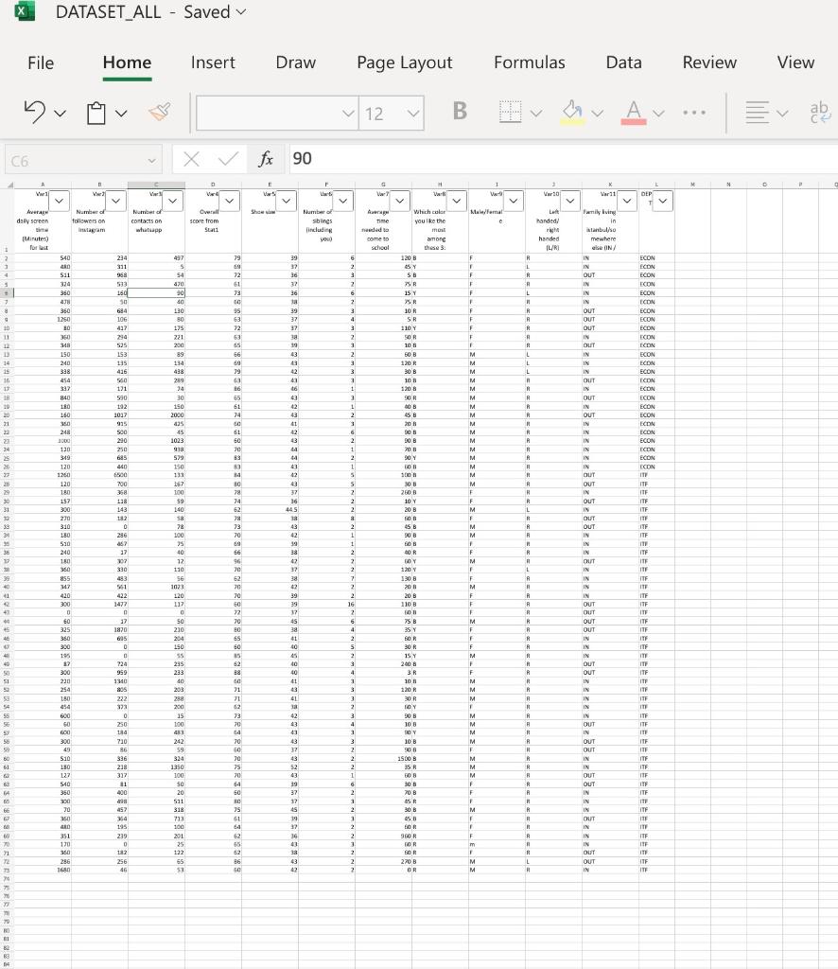Open the Var1 screen time filter dropdown
This screenshot has height=969, width=838.
(x=58, y=201)
